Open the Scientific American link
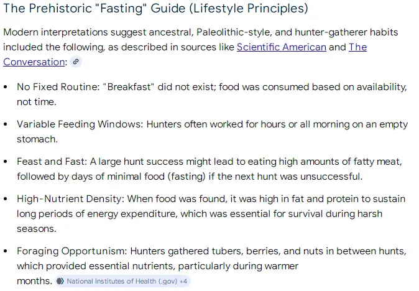Screen dimensions: 419x291 click(282, 47)
